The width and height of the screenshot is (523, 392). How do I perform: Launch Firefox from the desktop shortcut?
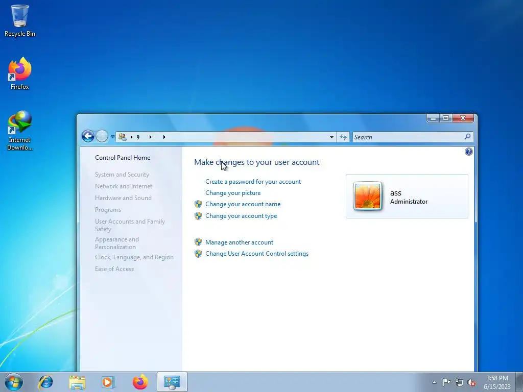[x=20, y=73]
